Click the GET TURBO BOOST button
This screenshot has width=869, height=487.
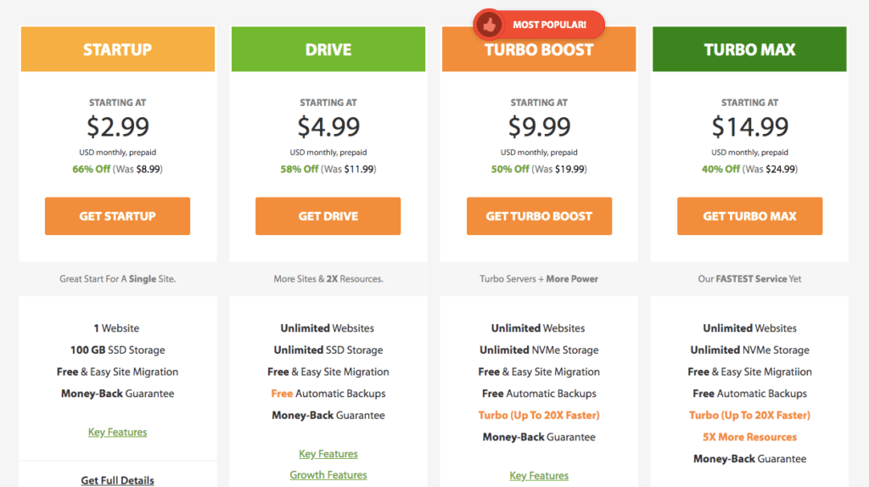coord(539,216)
